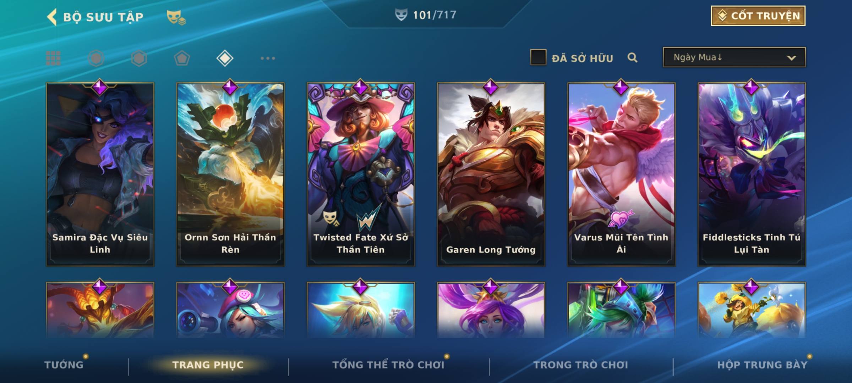
Task: Tick the Đã Sở Hữu checkbox
Action: pos(538,57)
